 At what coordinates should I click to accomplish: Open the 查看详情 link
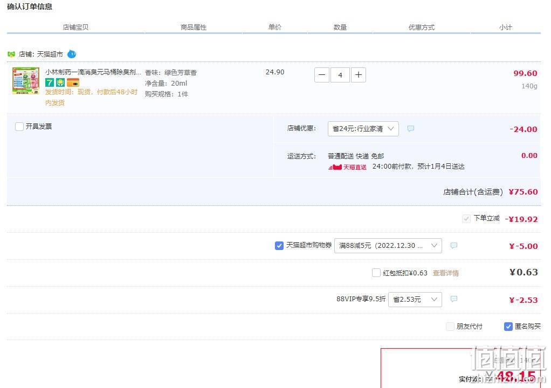(445, 273)
